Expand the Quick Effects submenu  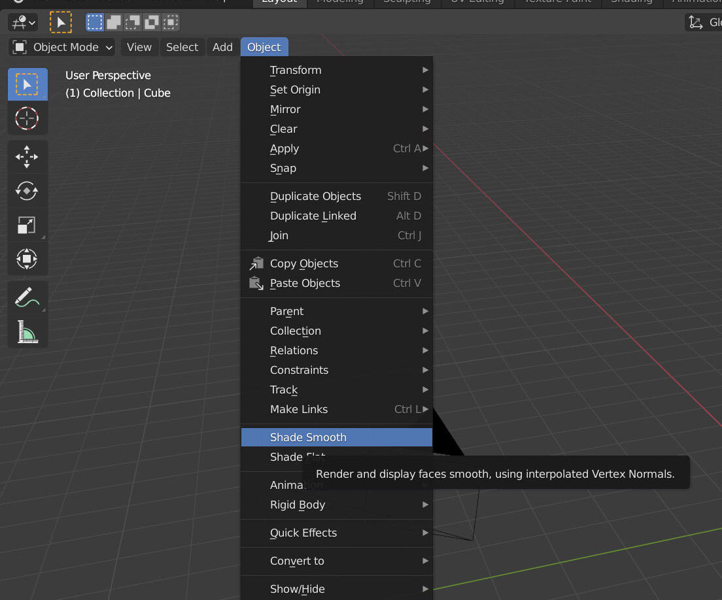337,533
